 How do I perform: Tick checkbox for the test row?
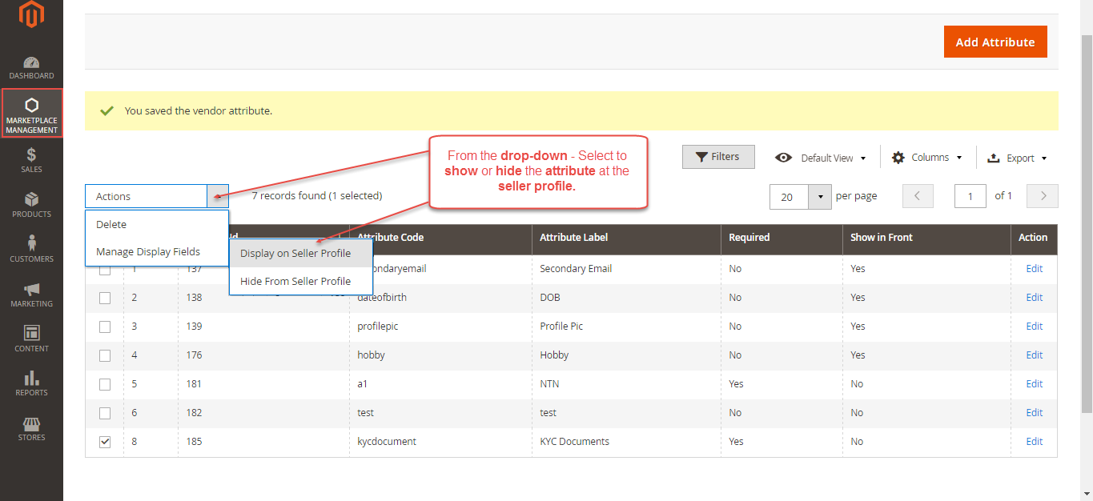coord(105,413)
